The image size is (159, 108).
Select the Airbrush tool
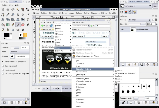pos(28,25)
